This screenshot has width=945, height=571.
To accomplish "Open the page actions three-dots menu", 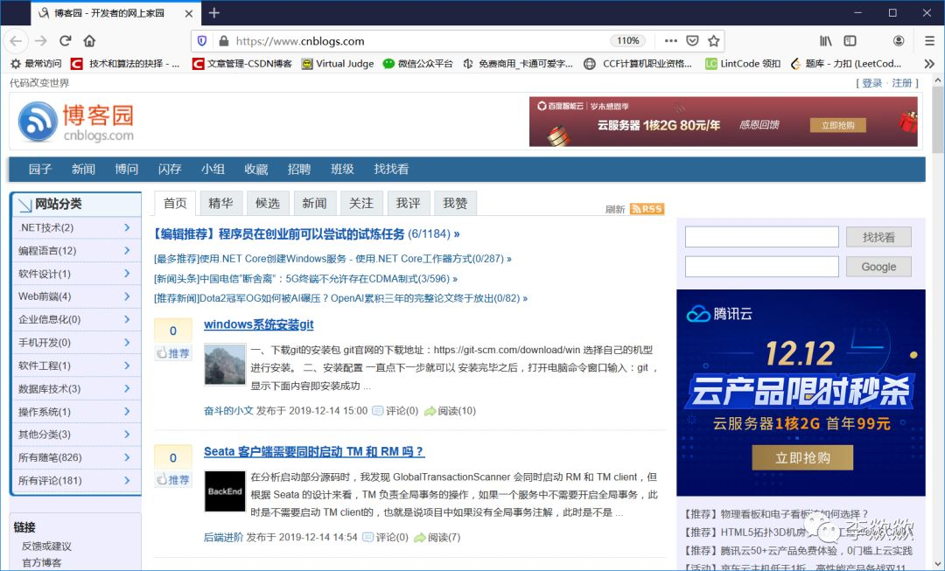I will click(671, 41).
